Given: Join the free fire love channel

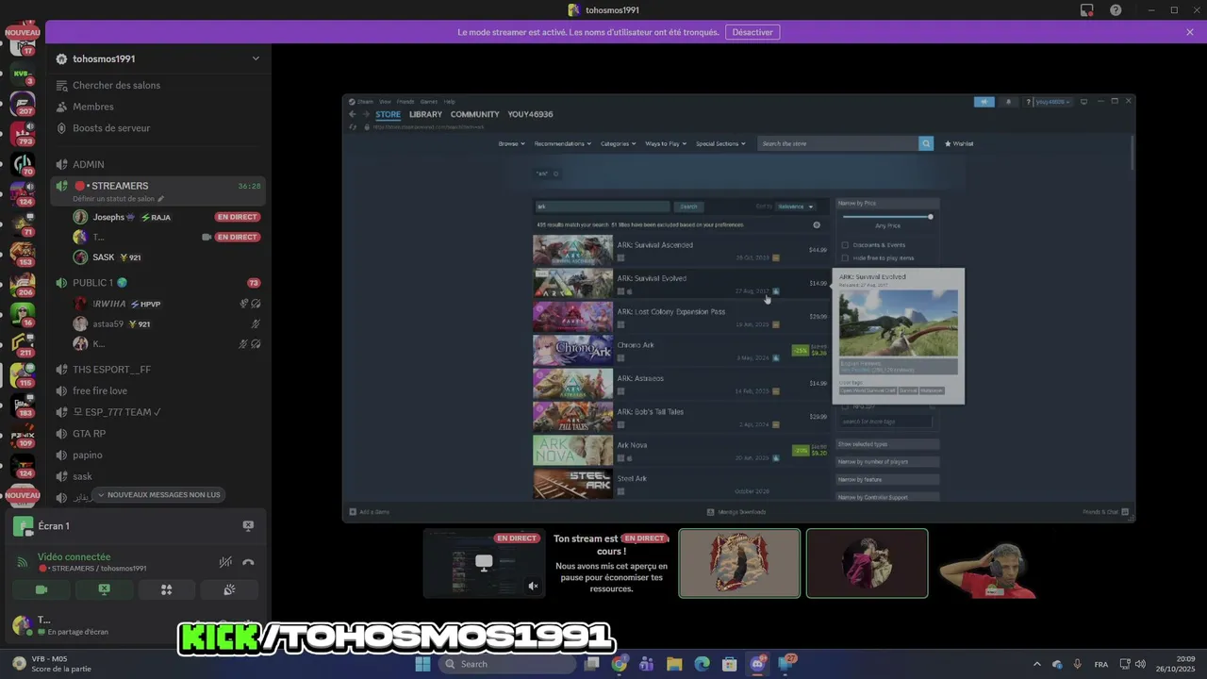Looking at the screenshot, I should 100,390.
